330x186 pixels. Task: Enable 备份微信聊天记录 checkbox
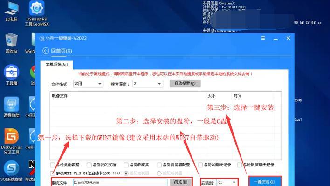[240, 165]
